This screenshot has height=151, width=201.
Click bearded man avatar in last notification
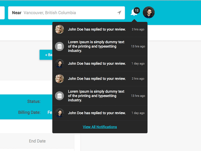click(x=59, y=113)
